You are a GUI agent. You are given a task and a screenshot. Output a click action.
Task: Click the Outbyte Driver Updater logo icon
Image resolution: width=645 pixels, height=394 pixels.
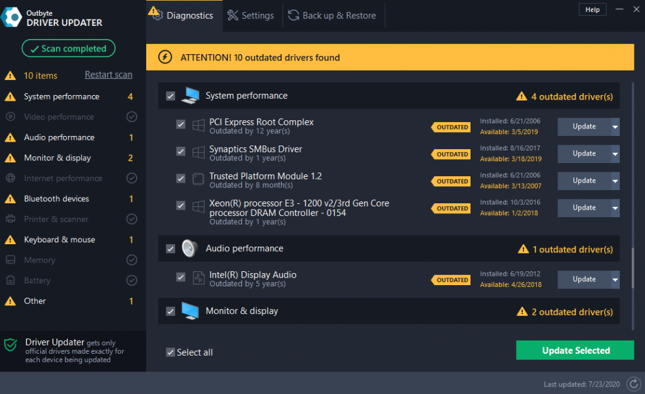click(13, 18)
